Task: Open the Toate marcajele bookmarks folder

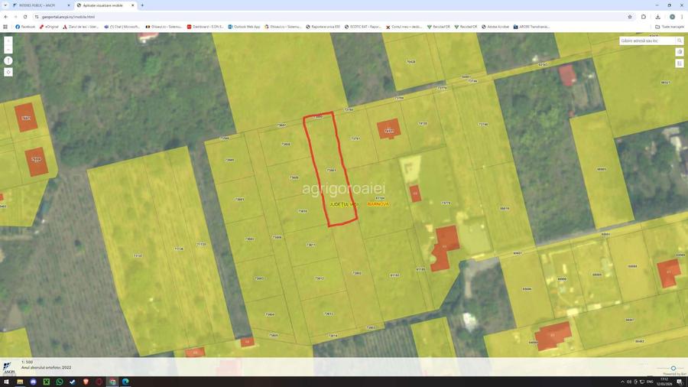Action: point(670,26)
